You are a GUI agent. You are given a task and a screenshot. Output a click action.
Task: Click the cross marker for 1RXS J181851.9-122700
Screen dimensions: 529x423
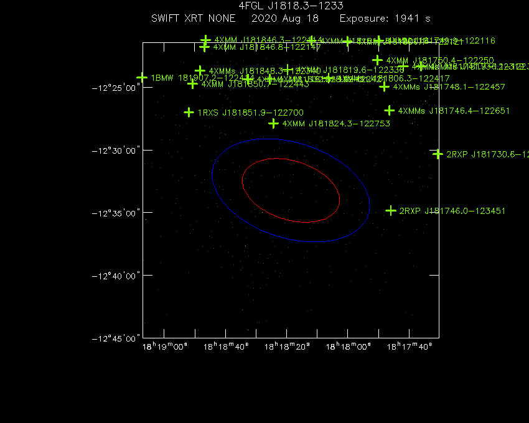click(189, 113)
